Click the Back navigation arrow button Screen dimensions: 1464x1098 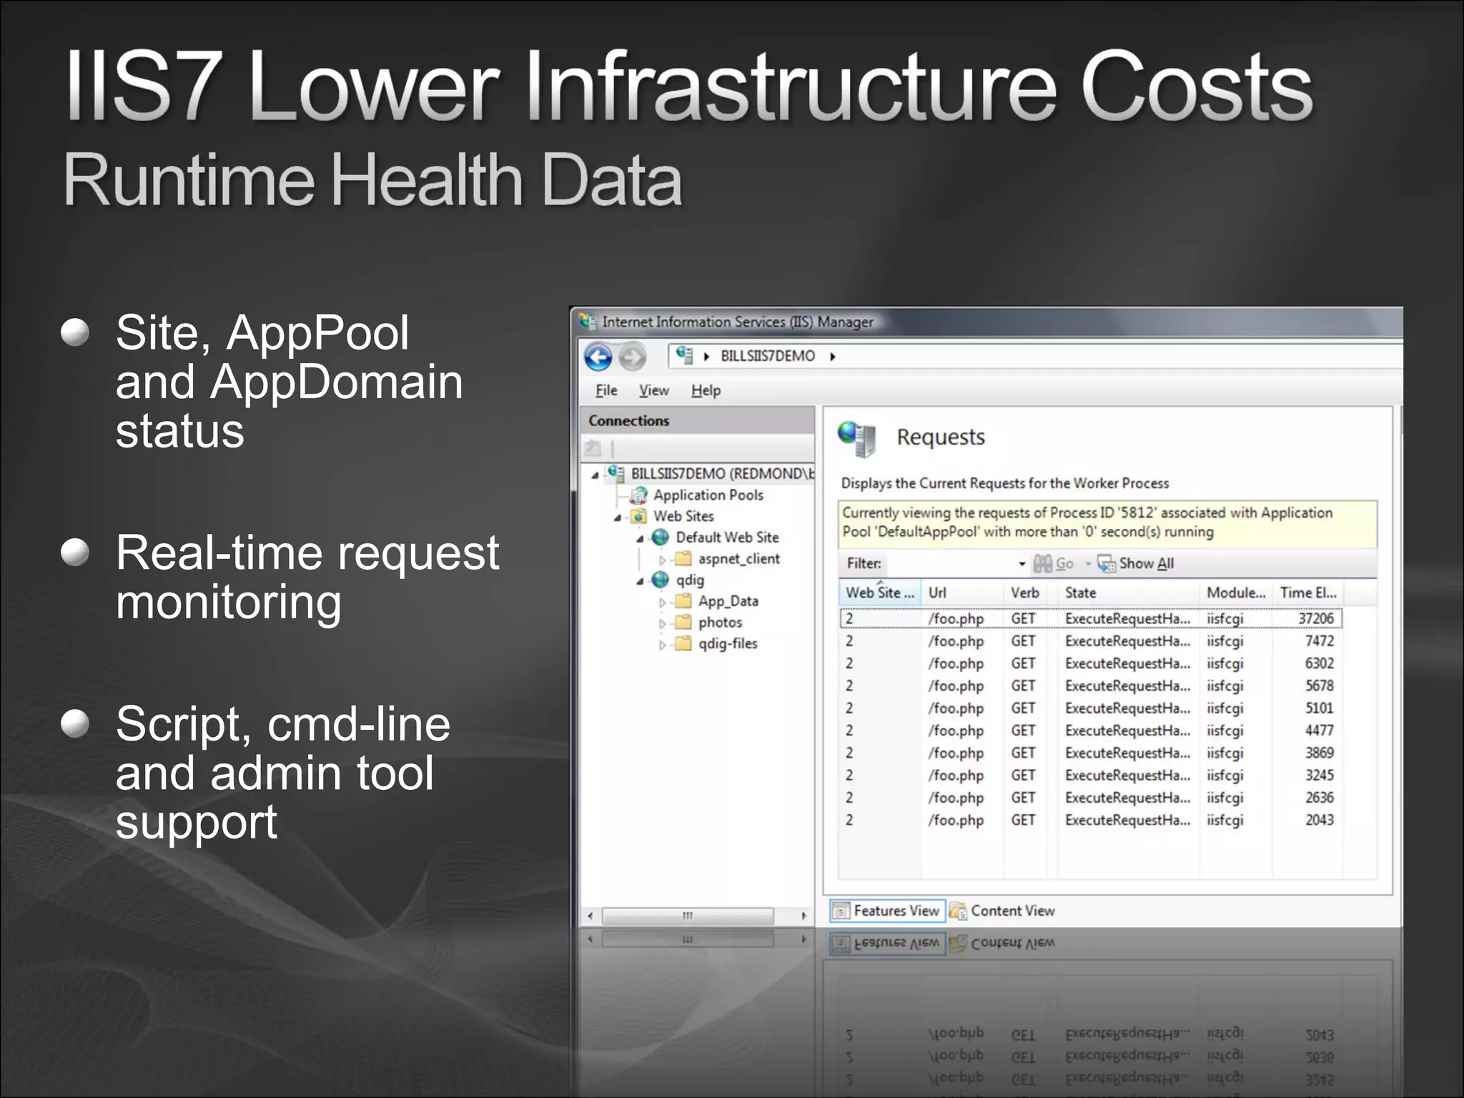click(x=598, y=357)
